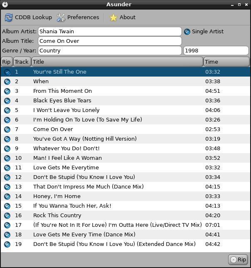The width and height of the screenshot is (251, 268).
Task: Select 'I'm Holding On To Love (To Save My Life)'
Action: pyautogui.click(x=88, y=120)
